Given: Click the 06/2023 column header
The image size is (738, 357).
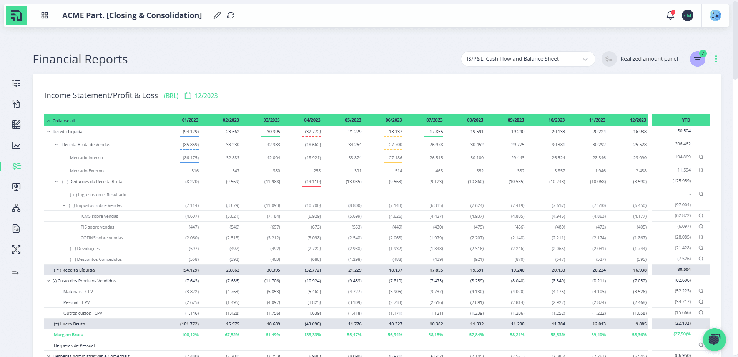Looking at the screenshot, I should point(394,120).
